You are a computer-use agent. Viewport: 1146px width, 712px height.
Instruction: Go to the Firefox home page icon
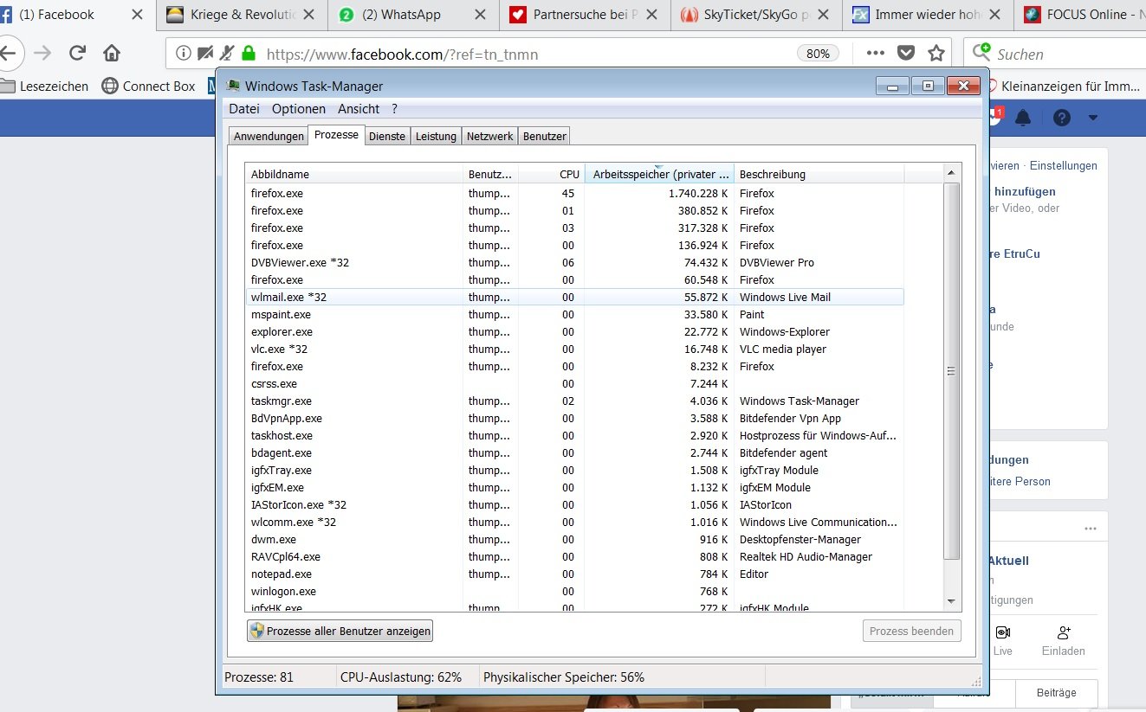pyautogui.click(x=112, y=54)
